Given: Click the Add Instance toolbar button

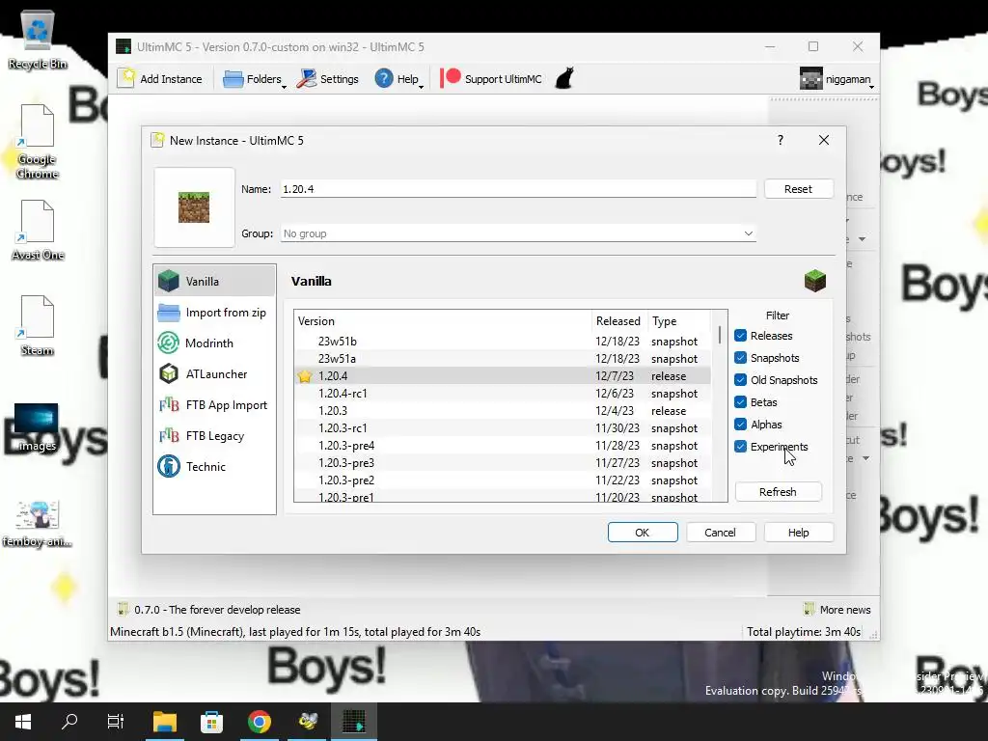Looking at the screenshot, I should tap(160, 79).
